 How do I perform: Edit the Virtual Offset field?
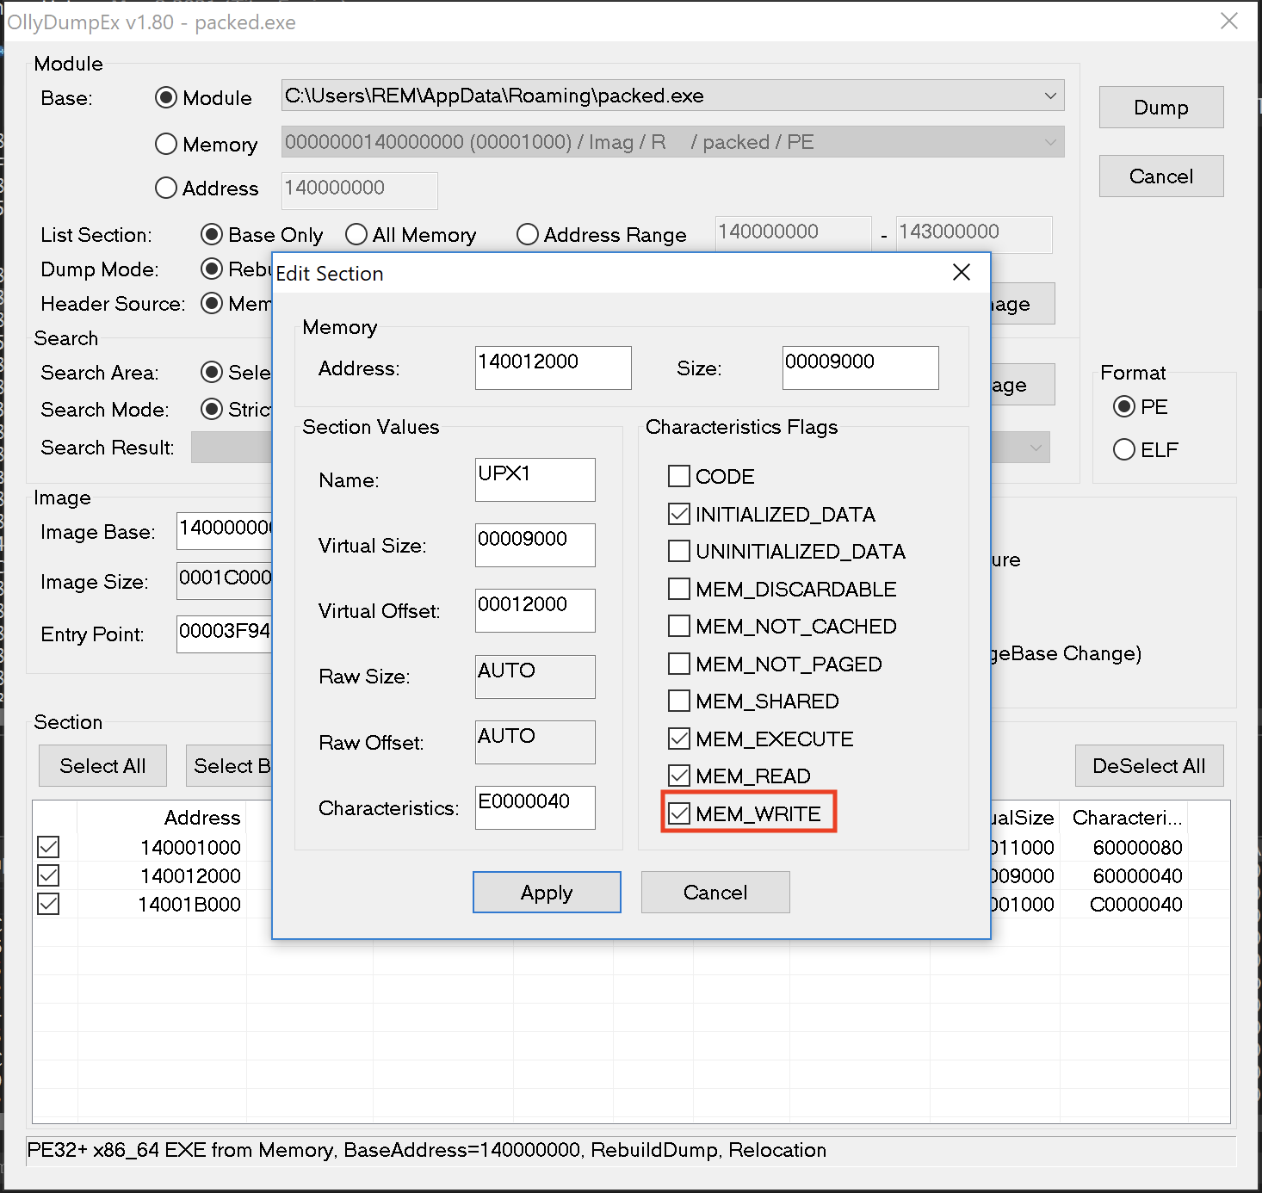coord(535,610)
